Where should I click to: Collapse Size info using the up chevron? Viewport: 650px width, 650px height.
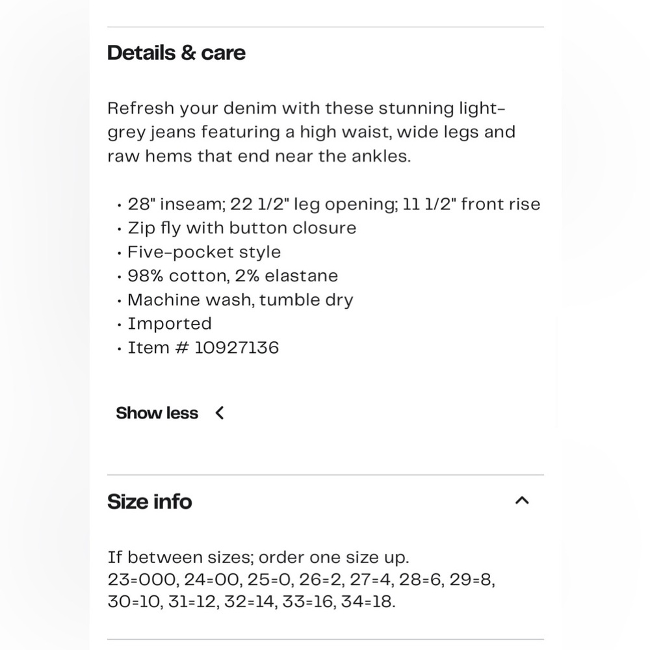[522, 500]
